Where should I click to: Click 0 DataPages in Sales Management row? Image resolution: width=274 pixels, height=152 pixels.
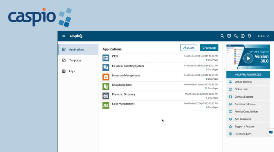[212, 107]
